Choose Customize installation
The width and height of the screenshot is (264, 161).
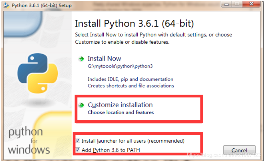pos(120,105)
